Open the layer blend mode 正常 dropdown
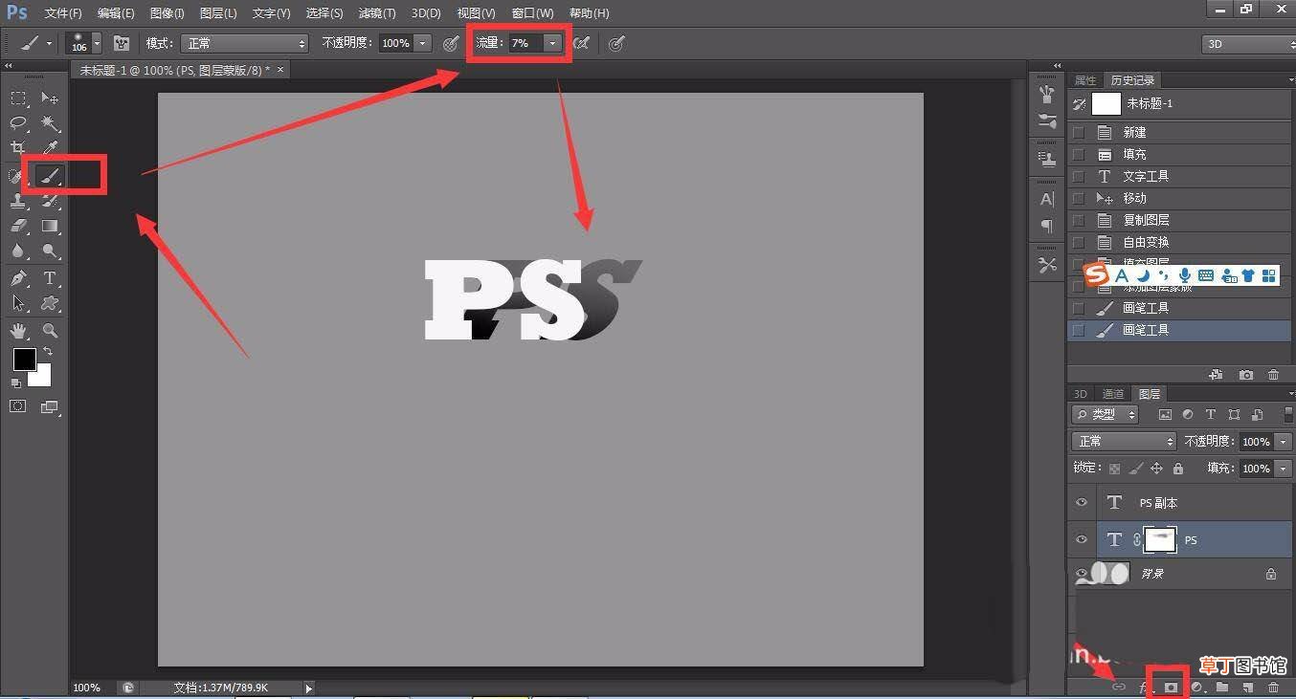This screenshot has height=699, width=1296. 1124,442
